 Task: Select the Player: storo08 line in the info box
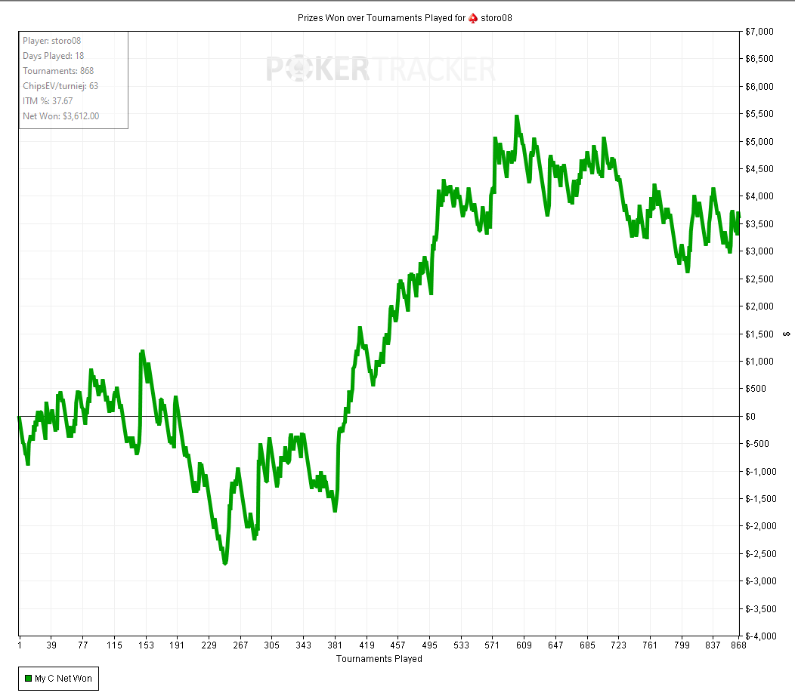tap(51, 41)
